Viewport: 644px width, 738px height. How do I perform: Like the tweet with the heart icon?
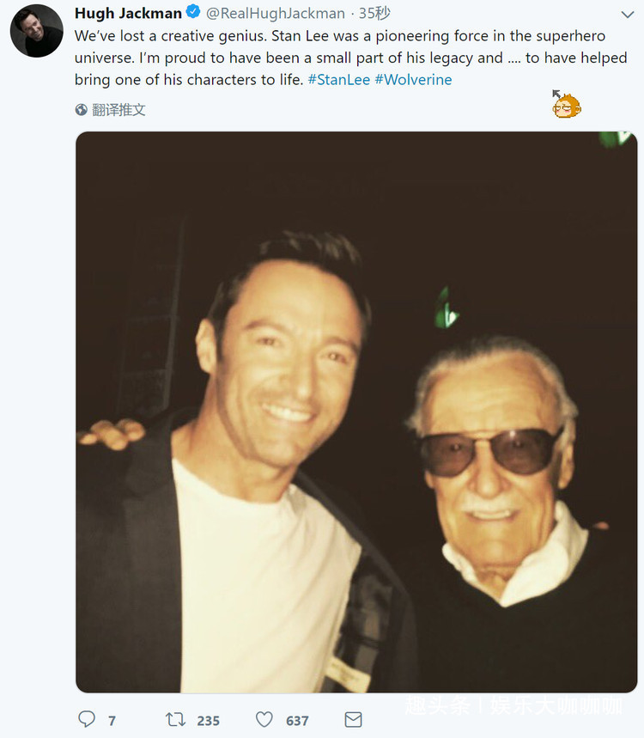click(264, 719)
